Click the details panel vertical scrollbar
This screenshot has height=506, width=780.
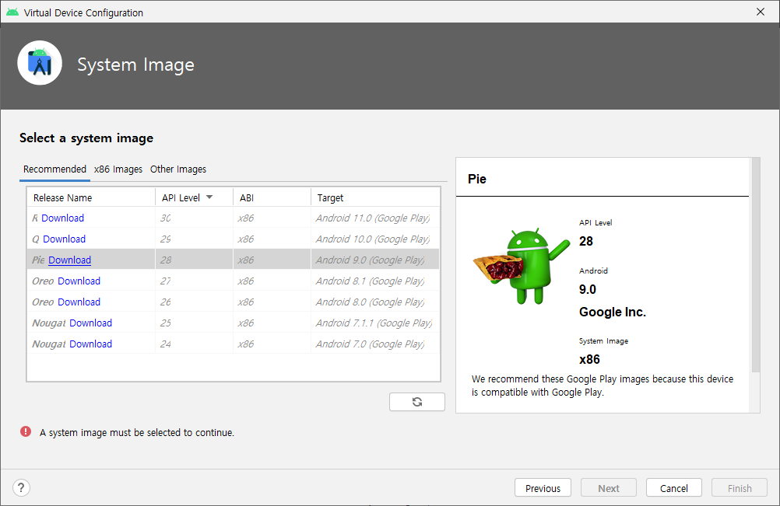point(756,265)
